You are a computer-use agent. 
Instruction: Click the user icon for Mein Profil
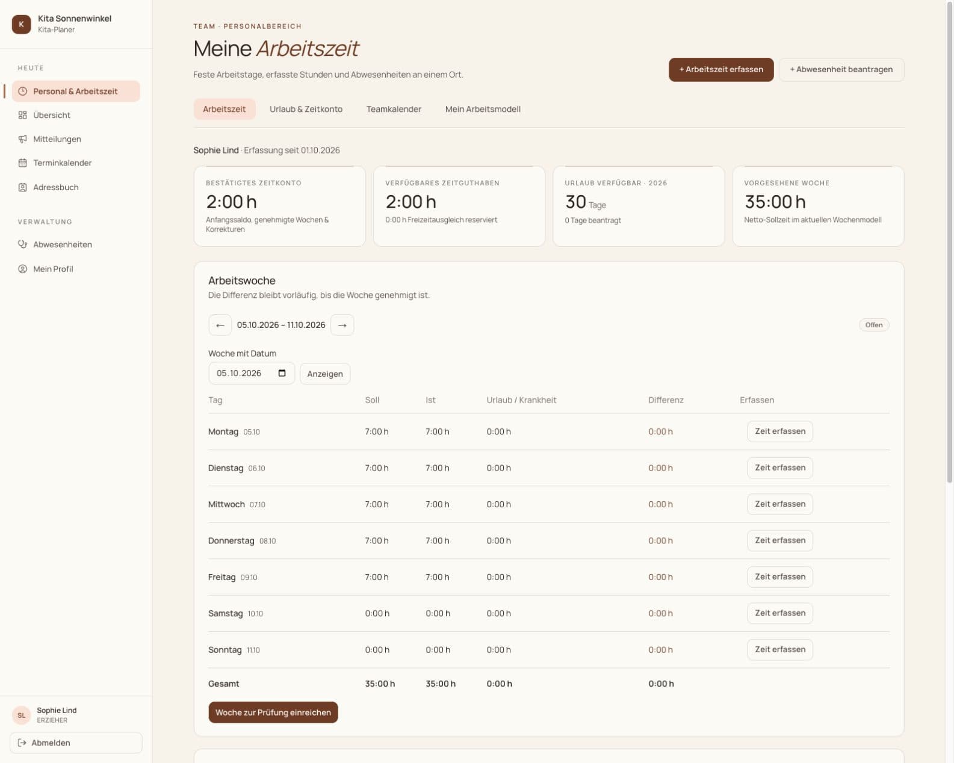click(22, 269)
